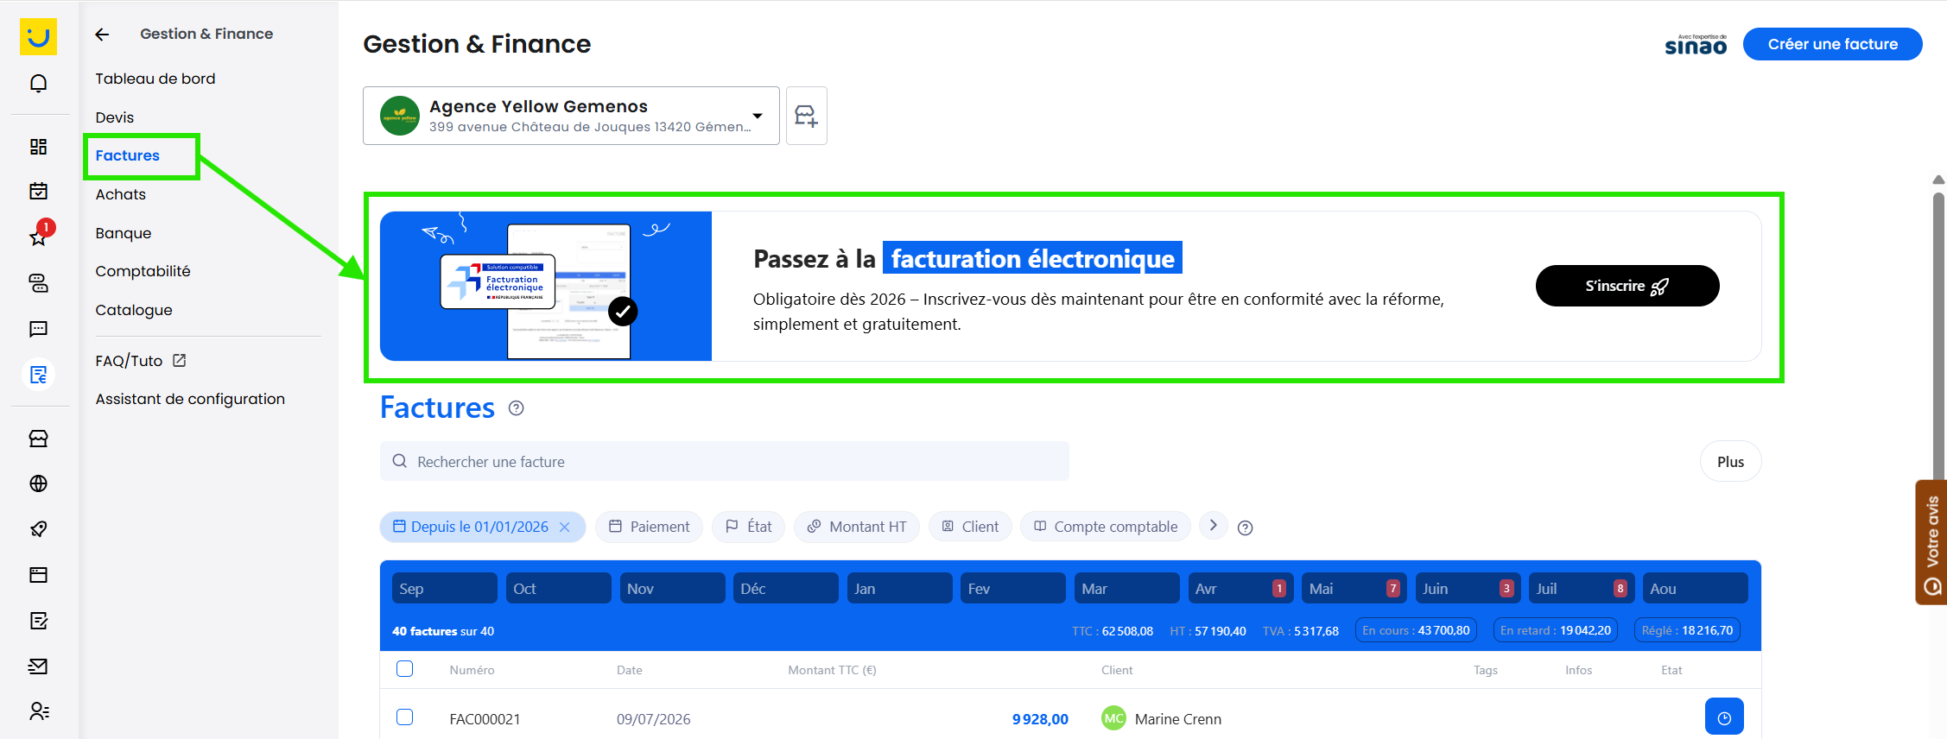Open the globe website icon in the sidebar
1947x739 pixels.
[38, 483]
